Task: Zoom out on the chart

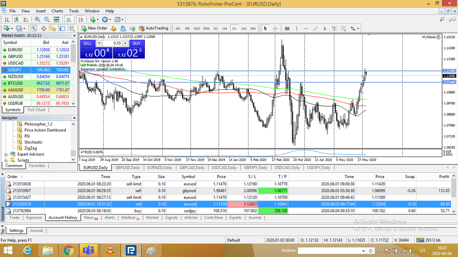Action: pos(47,19)
